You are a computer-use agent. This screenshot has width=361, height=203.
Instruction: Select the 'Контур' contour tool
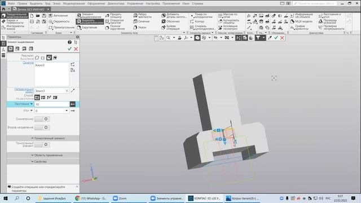pos(197,21)
